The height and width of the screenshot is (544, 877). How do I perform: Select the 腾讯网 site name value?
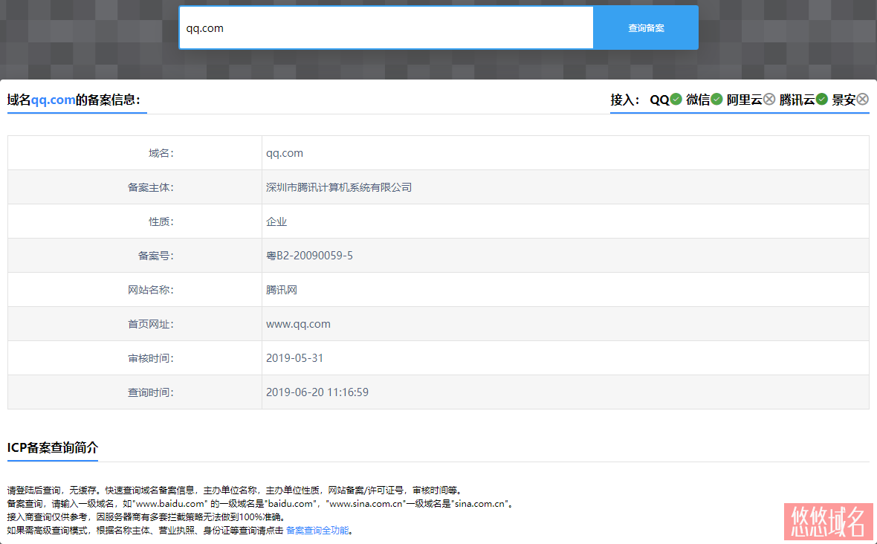click(282, 290)
